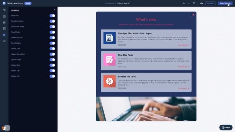Screen dimensions: 235x132
Task: Click the Visibility panel heading
Action: [x=15, y=11]
